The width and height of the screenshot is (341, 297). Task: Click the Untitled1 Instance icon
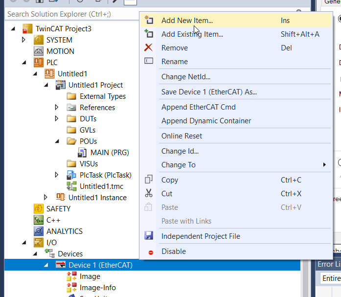(61, 197)
